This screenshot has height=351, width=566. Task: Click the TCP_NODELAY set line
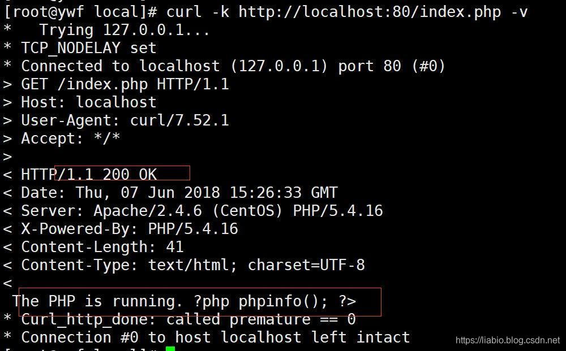89,48
